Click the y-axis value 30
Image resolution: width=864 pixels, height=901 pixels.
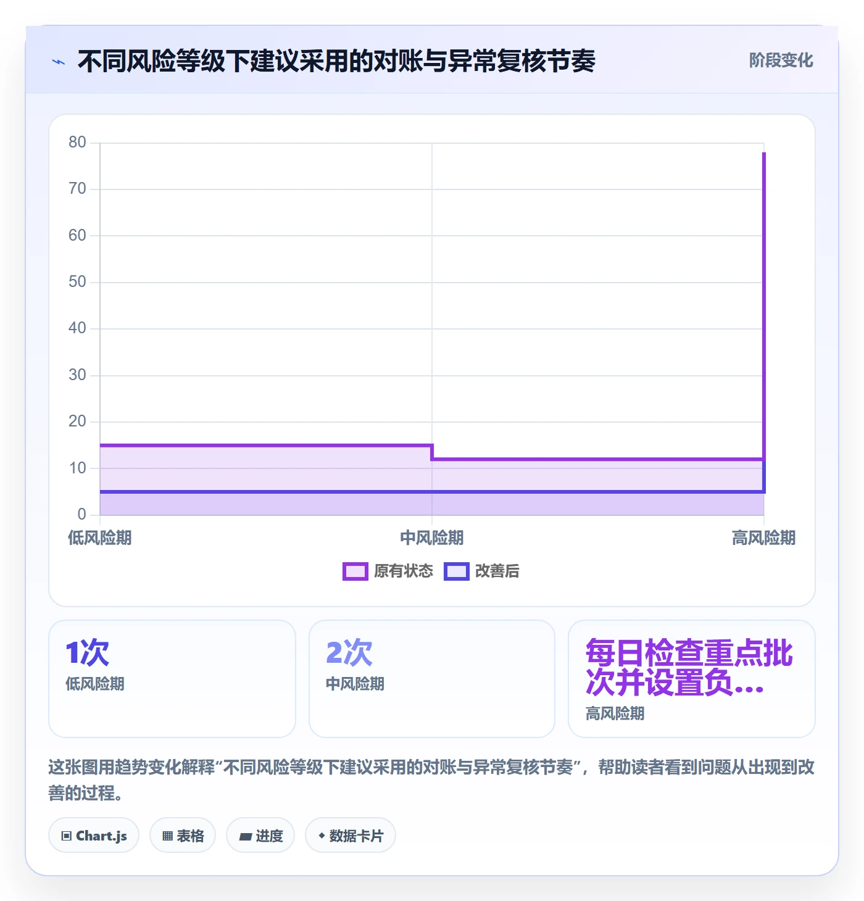click(77, 375)
